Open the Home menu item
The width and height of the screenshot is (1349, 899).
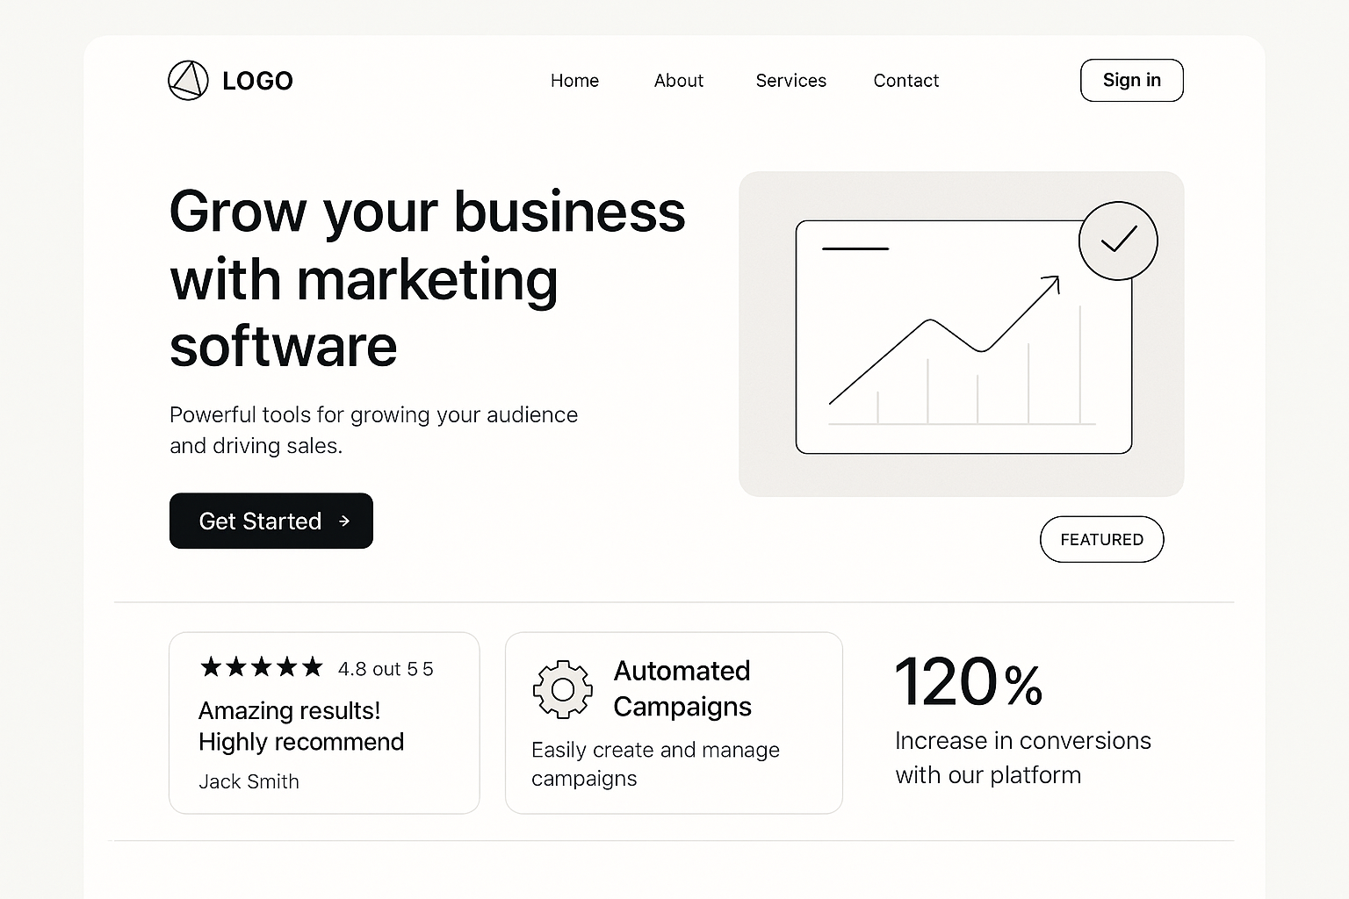point(574,81)
